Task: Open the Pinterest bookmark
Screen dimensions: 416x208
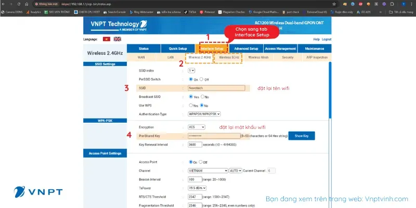Action: [x=207, y=12]
